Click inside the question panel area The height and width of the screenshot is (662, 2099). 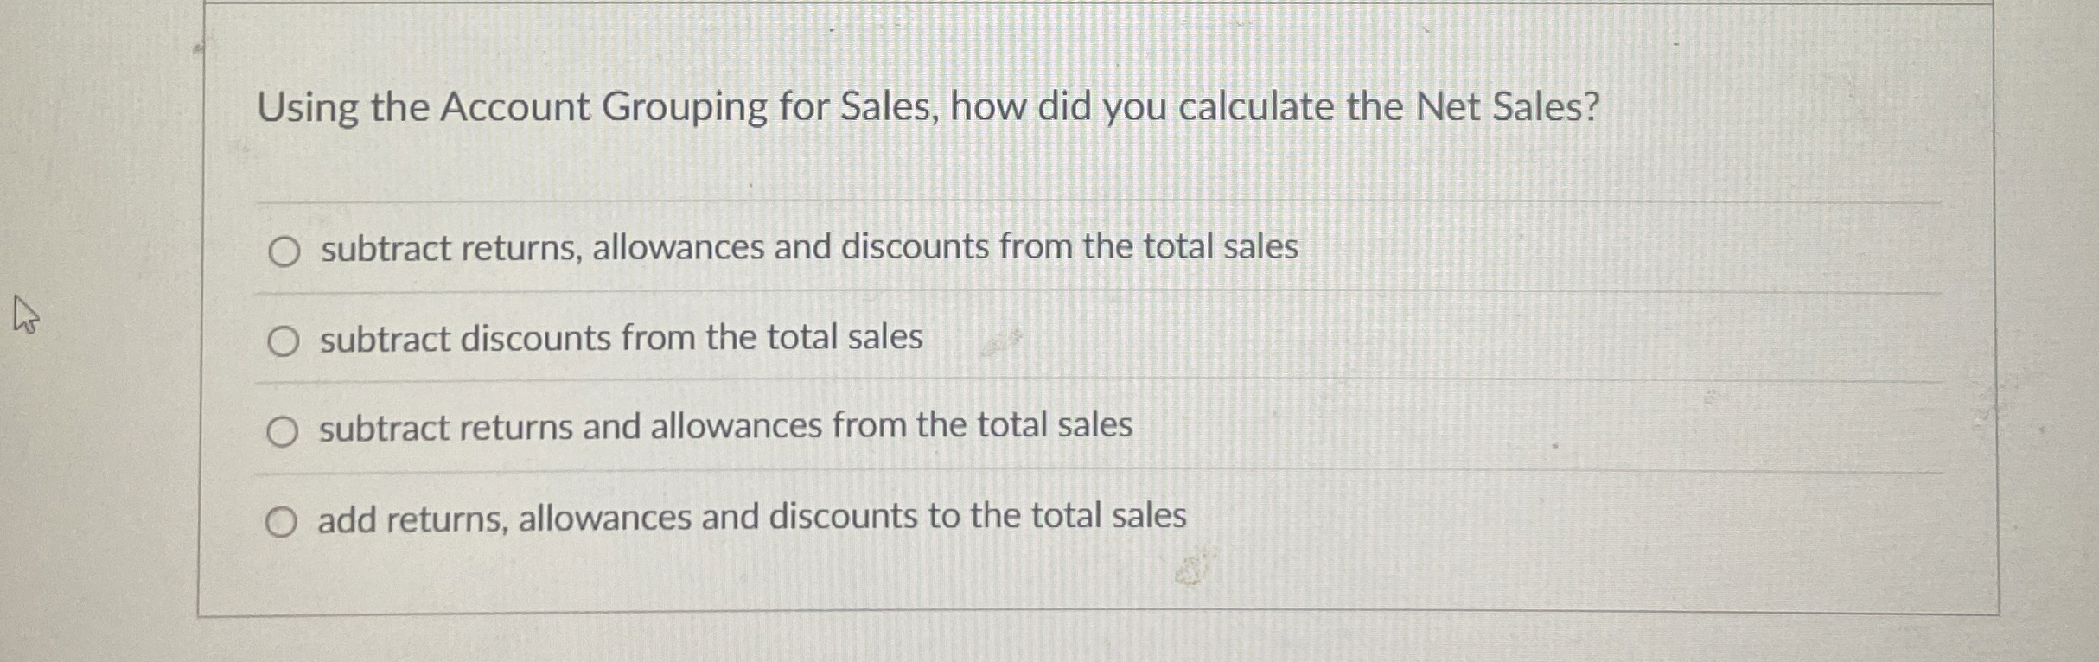click(1124, 173)
